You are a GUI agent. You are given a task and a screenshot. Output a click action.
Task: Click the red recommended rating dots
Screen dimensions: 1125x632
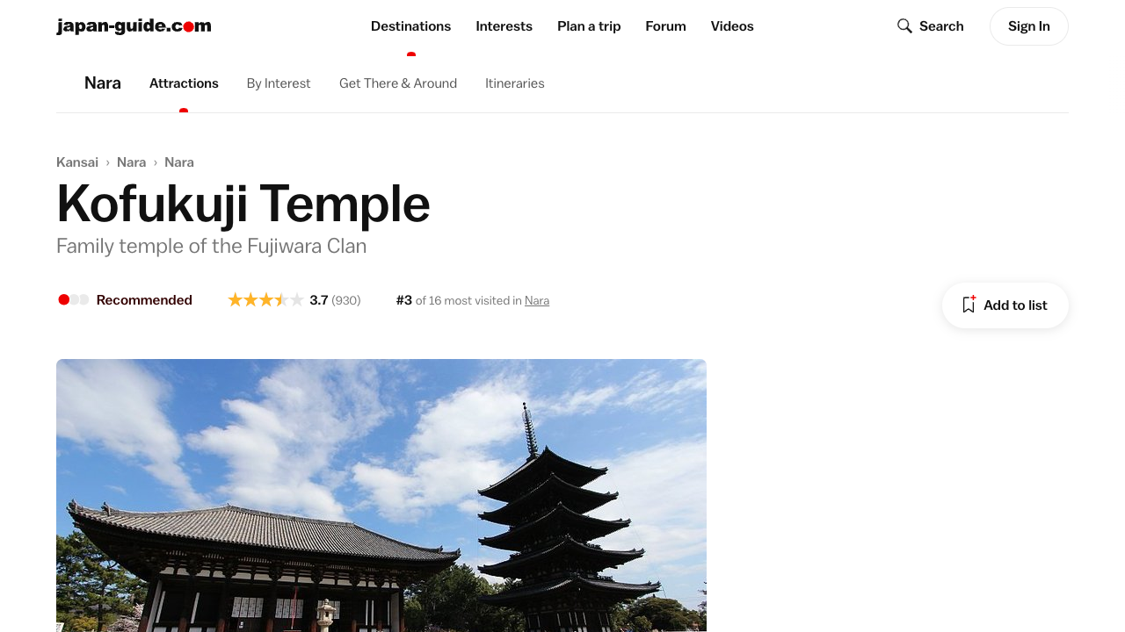coord(73,300)
